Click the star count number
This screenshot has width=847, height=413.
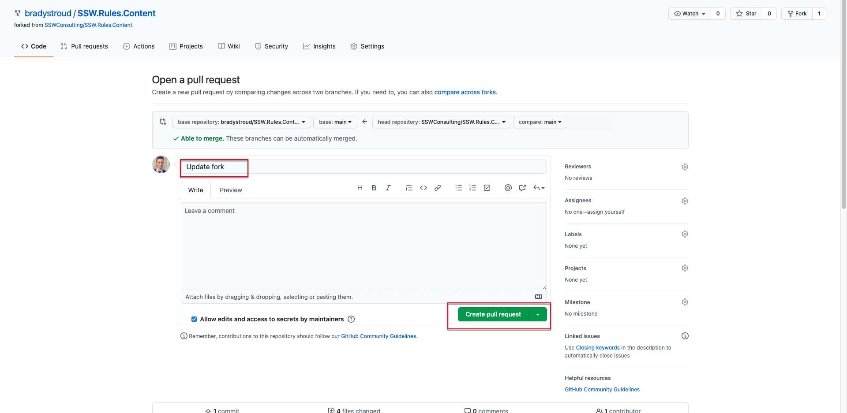click(769, 14)
